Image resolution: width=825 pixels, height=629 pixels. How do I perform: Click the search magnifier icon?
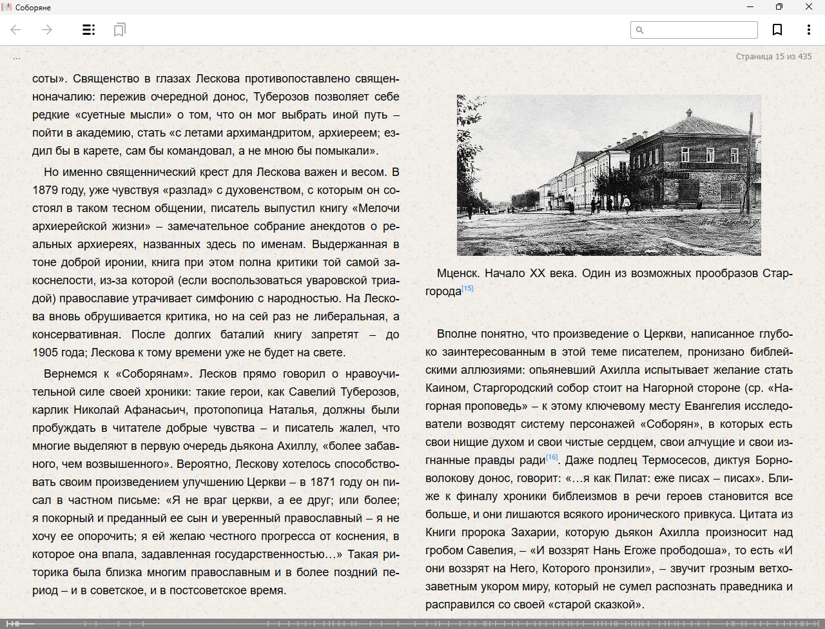640,30
